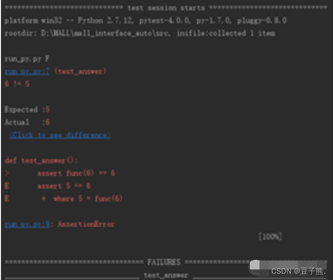Viewport: 333px width, 280px height.
Task: Select the 'AssertionError' text
Action: pos(86,224)
